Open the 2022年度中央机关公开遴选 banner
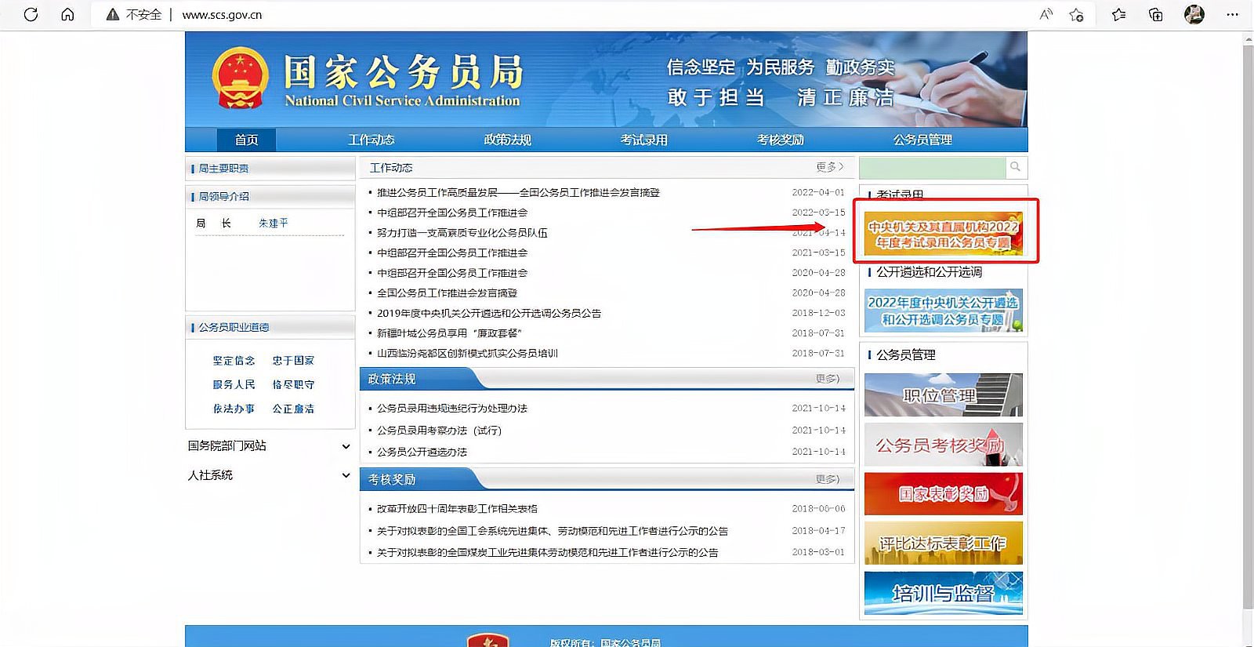The image size is (1254, 647). click(x=944, y=311)
